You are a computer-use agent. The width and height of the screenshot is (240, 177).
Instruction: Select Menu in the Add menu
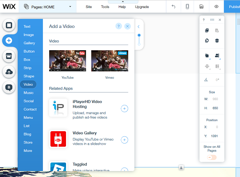click(x=28, y=118)
